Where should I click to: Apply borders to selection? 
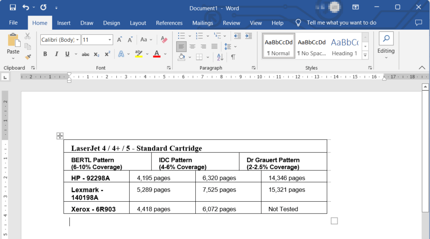(x=199, y=57)
